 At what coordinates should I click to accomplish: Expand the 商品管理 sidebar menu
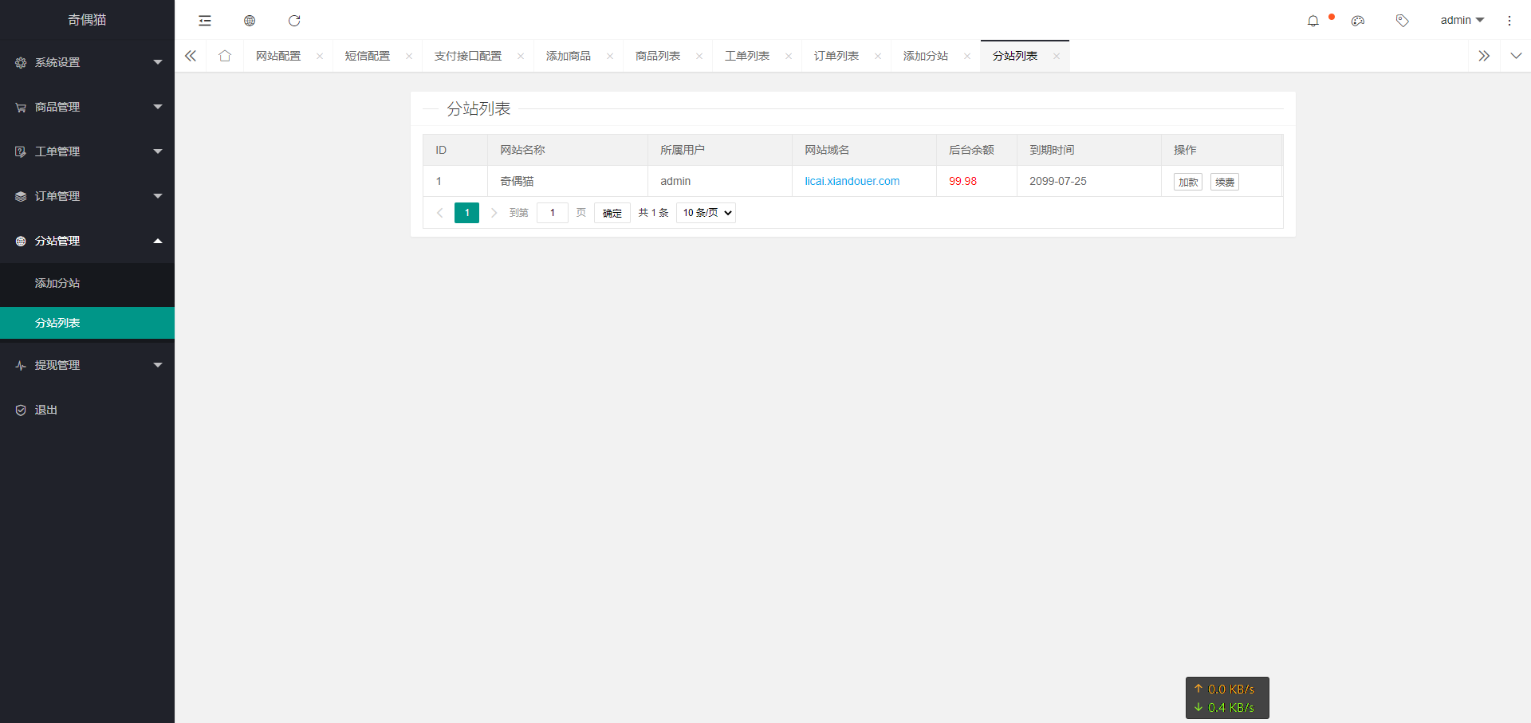coord(87,107)
